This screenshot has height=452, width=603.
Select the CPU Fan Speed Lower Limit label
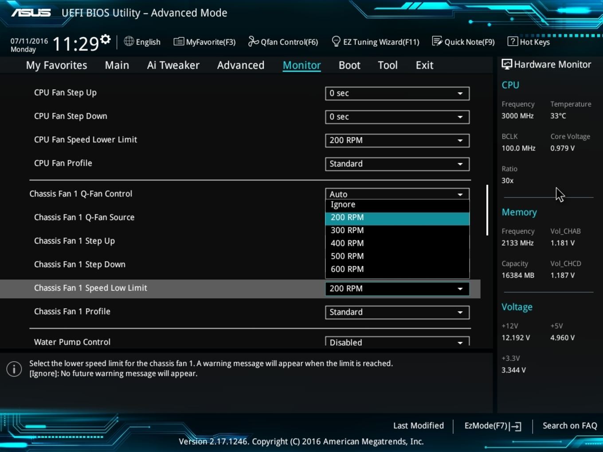point(86,140)
